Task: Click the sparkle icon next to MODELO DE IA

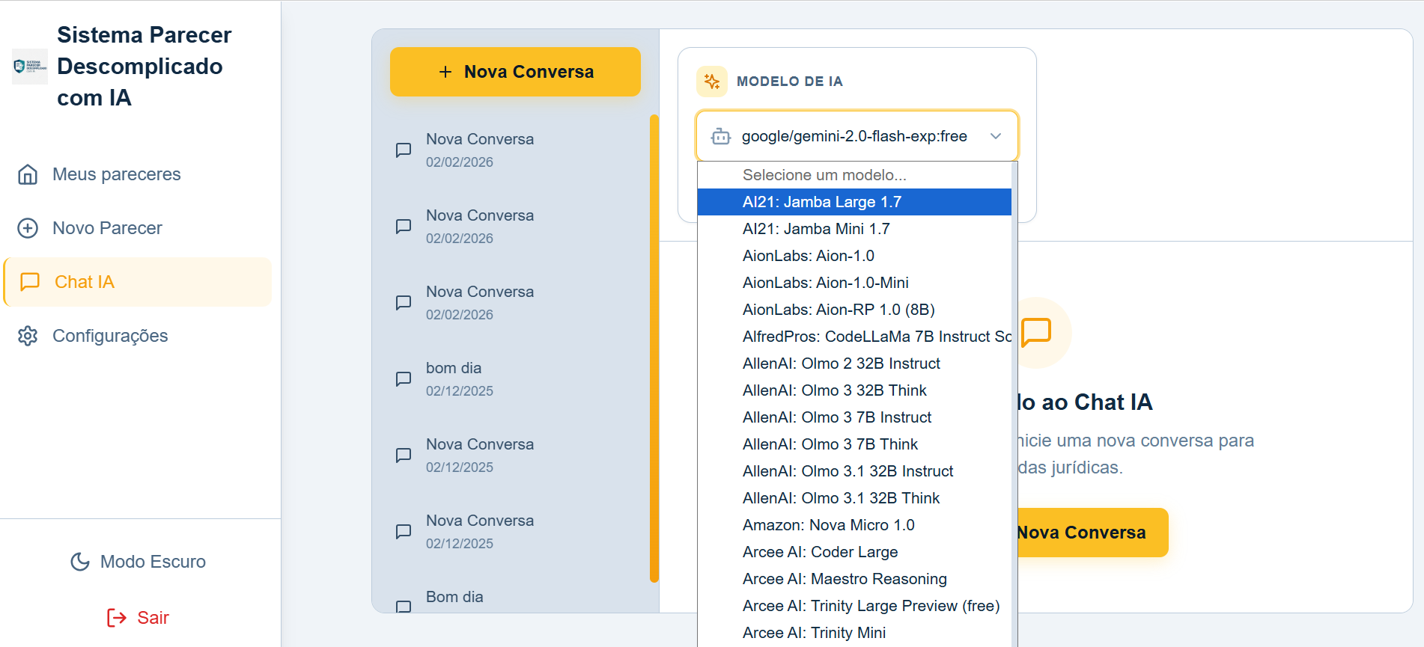Action: pos(712,82)
